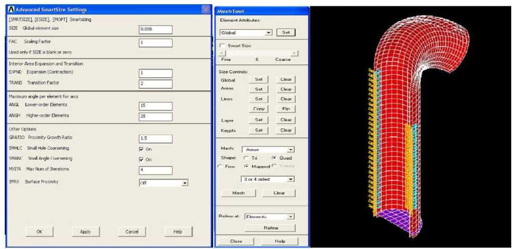Click the Flip button for Lines
This screenshot has width=516, height=249.
click(286, 109)
